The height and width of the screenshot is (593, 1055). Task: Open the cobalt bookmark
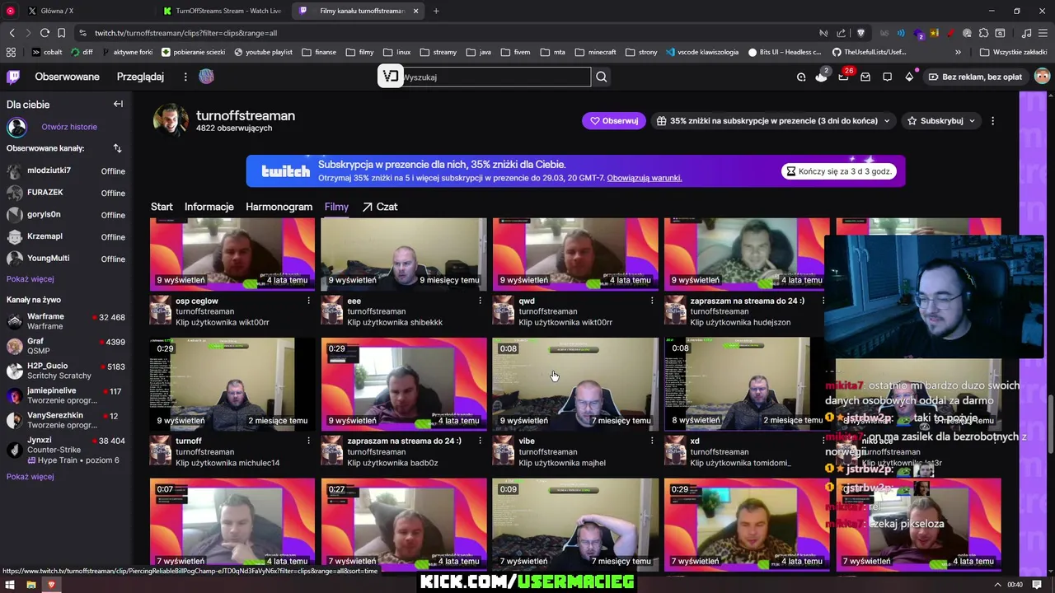[46, 52]
